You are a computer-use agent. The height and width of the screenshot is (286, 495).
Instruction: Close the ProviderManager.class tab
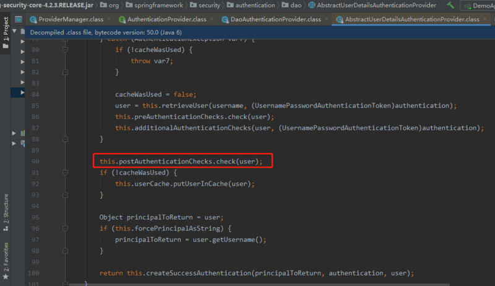[x=109, y=19]
